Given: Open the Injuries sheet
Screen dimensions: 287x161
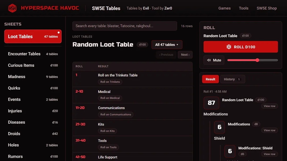Looking at the screenshot, I should coord(33,111).
